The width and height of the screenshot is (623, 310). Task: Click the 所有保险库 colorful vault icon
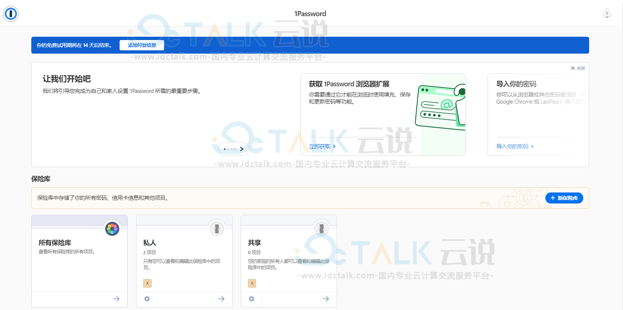[x=112, y=229]
